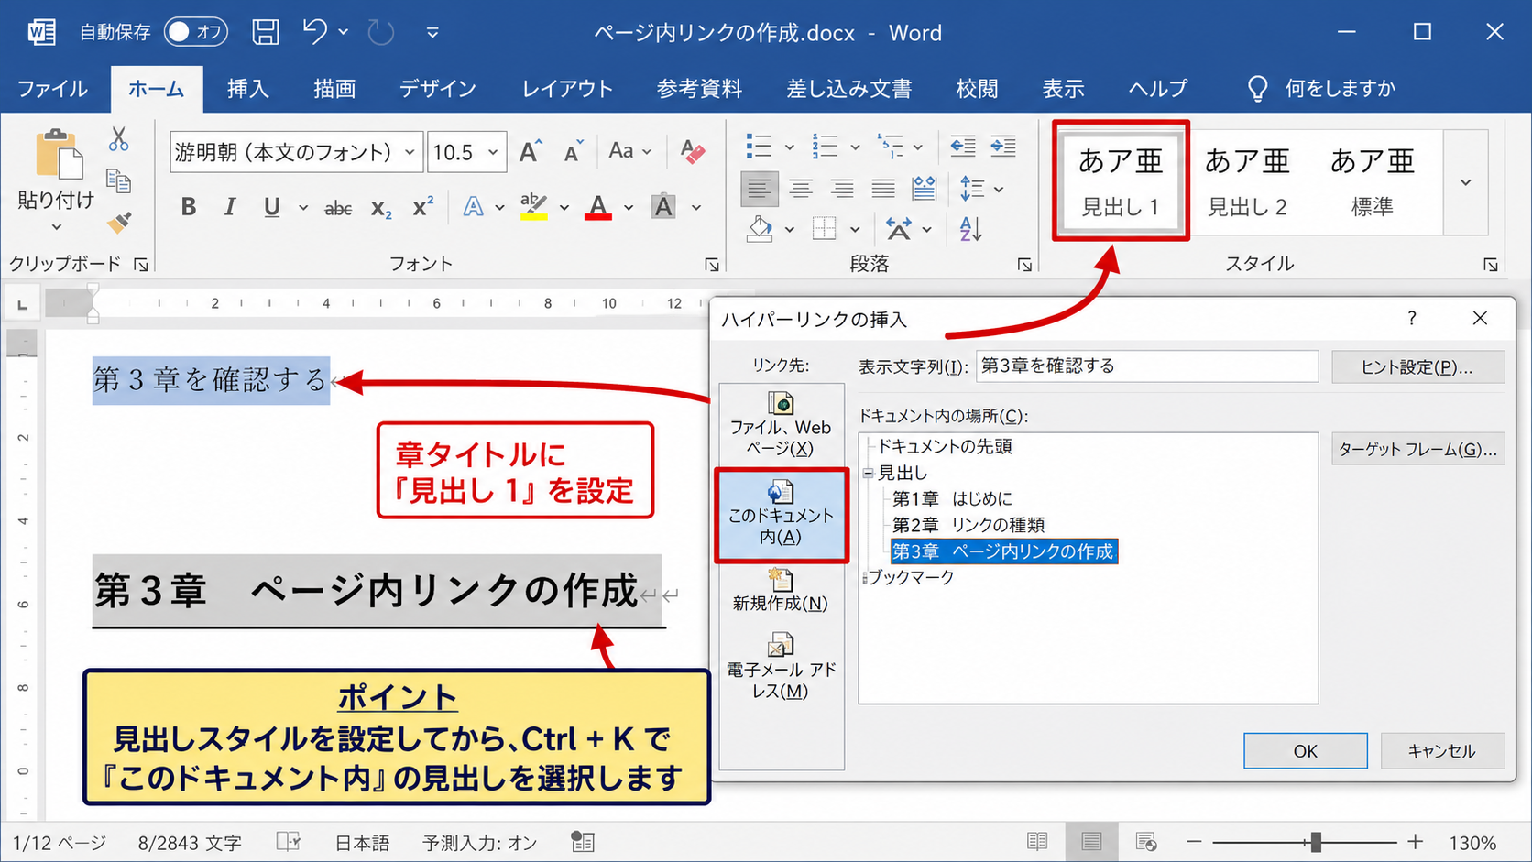Toggle Subscript x₂
Screen dimensions: 1532x862
pyautogui.click(x=381, y=208)
